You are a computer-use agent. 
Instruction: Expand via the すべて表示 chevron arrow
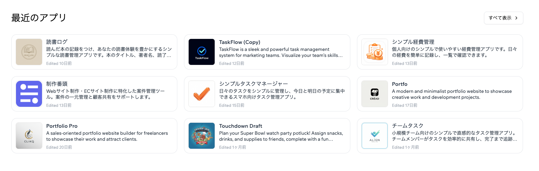[x=516, y=18]
